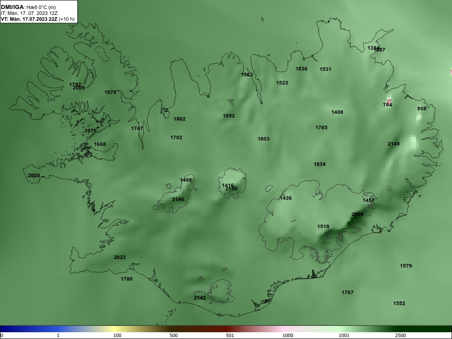Image resolution: width=452 pixels, height=339 pixels.
Task: Click the title text 'DMI/IGA: Hæð 0°C (m)'
Action: (28, 7)
